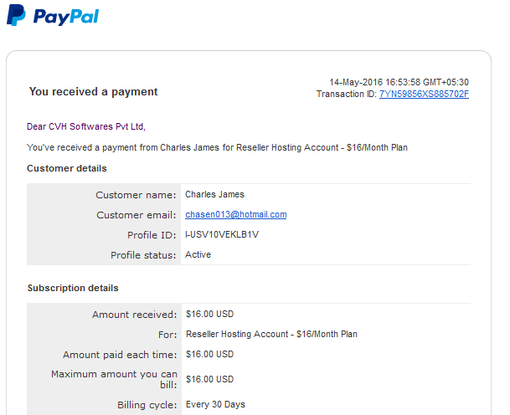Click the PayPal logo icon
Screen dimensions: 510x415
point(16,15)
